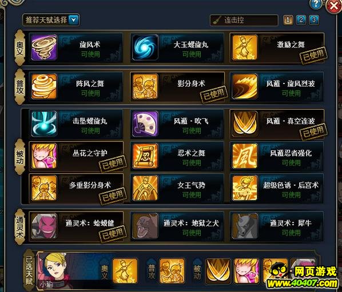Viewport: 342px width, 292px height.
Task: Switch to talent preset 2
Action: tap(301, 20)
